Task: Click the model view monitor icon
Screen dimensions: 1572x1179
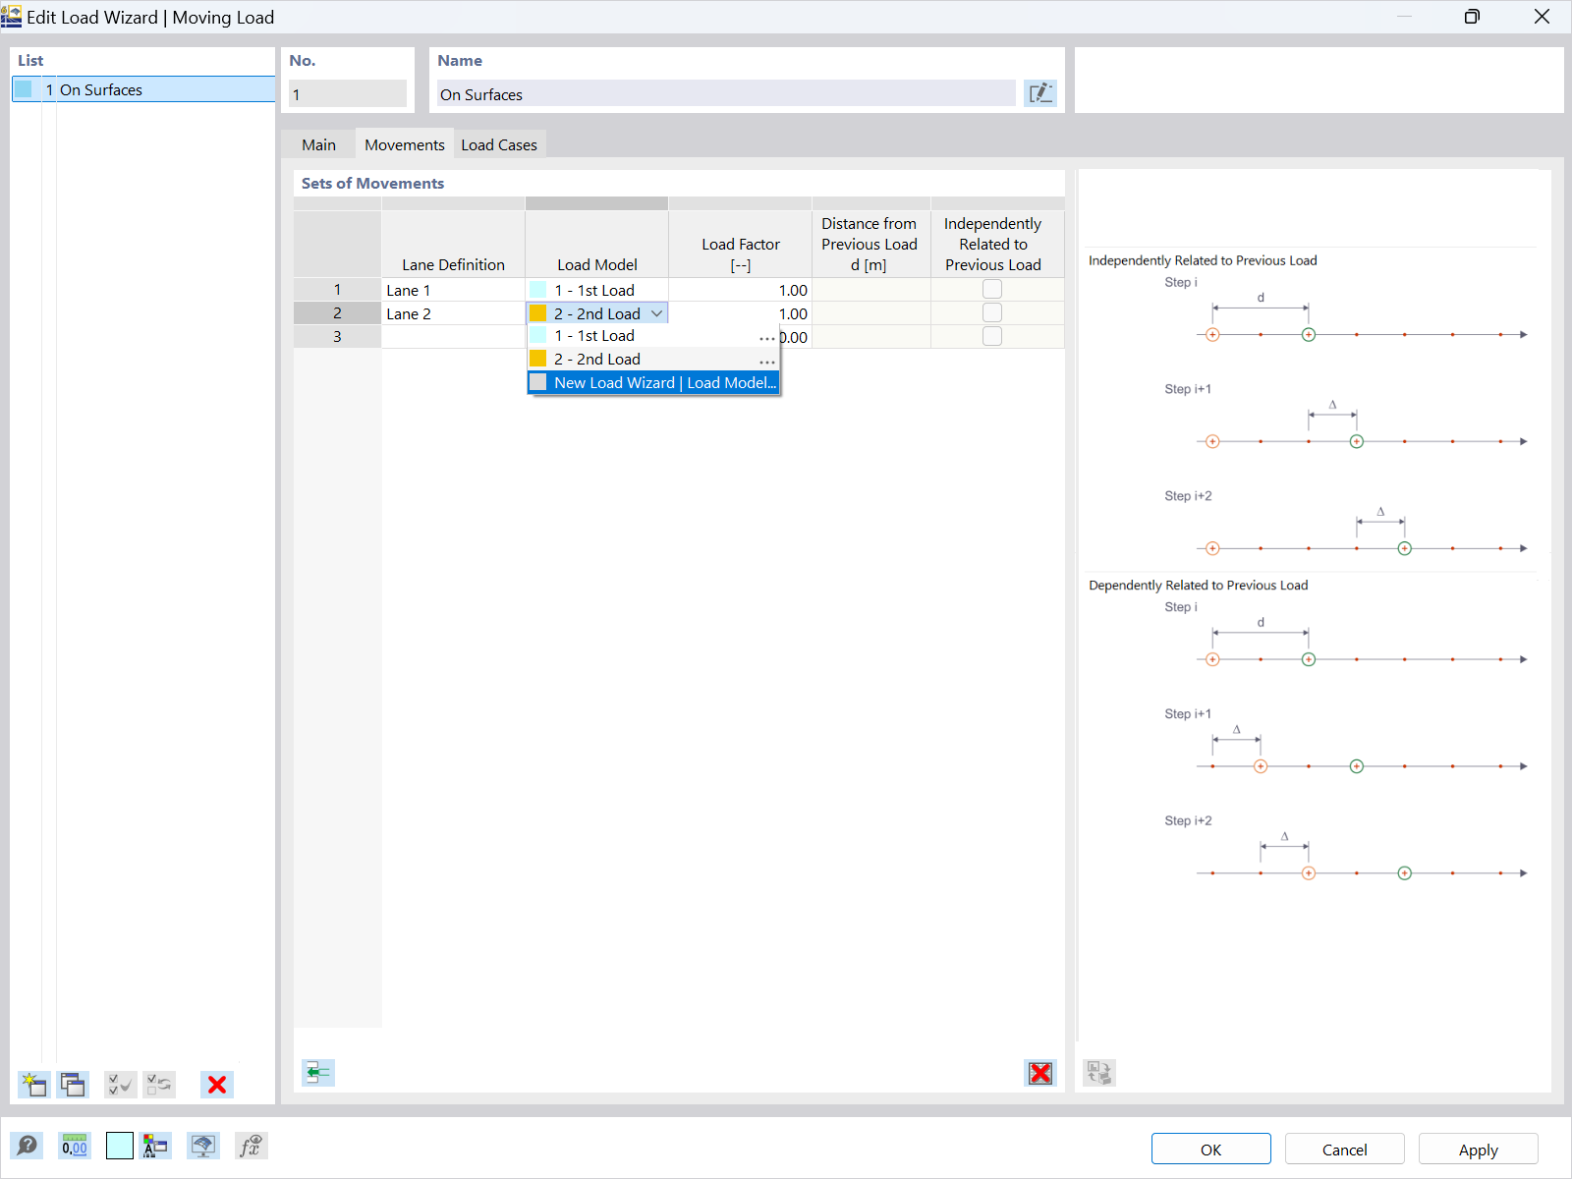Action: [x=203, y=1146]
